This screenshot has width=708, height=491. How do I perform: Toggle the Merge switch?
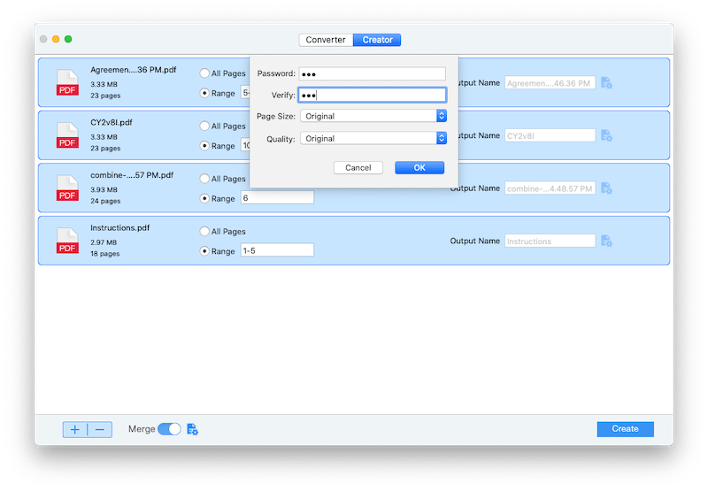(x=169, y=429)
